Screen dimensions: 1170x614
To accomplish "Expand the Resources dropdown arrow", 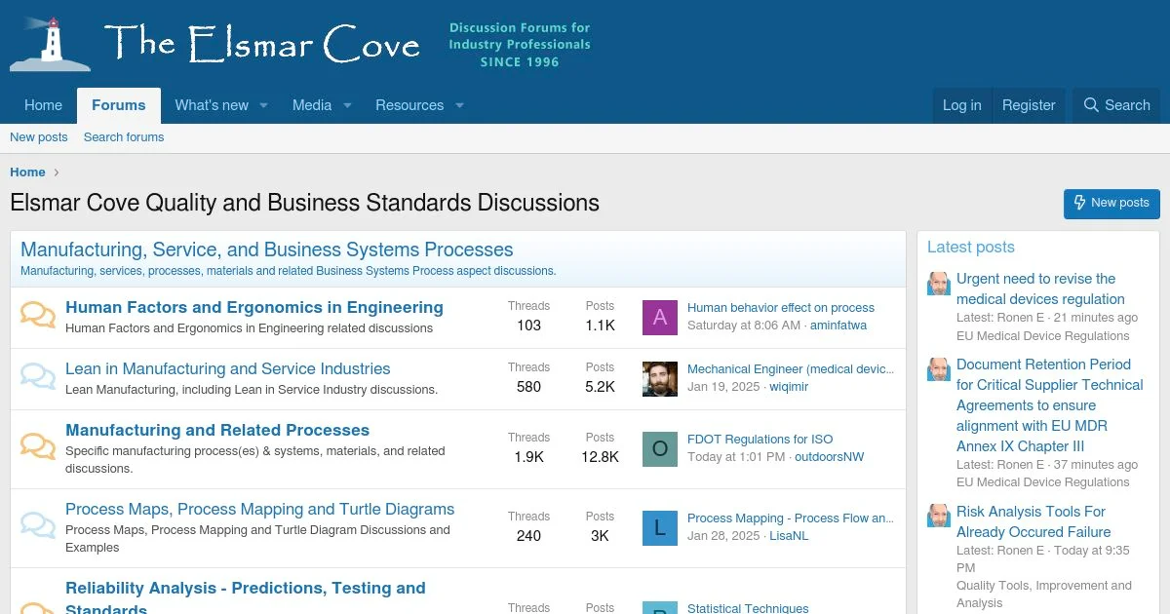I will 459,105.
